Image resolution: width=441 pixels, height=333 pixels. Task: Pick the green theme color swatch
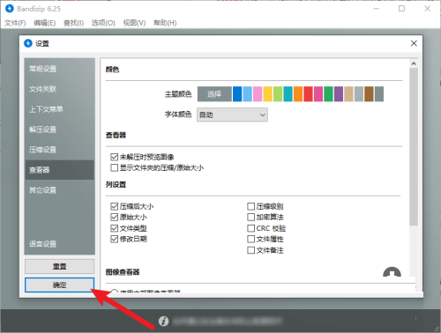[x=328, y=94]
